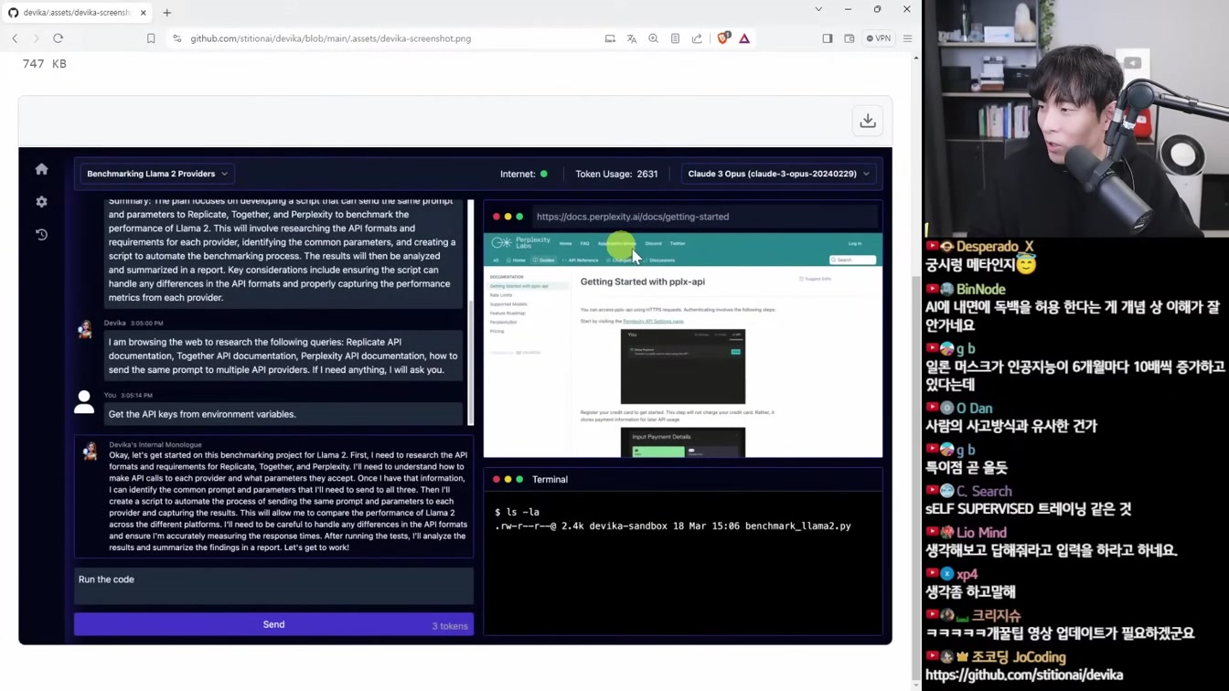Open Devika history clock icon
The width and height of the screenshot is (1229, 691).
point(41,235)
